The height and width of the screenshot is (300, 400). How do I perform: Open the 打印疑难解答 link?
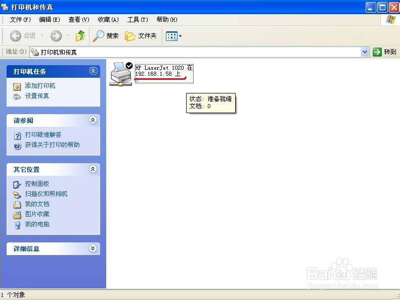tap(43, 134)
